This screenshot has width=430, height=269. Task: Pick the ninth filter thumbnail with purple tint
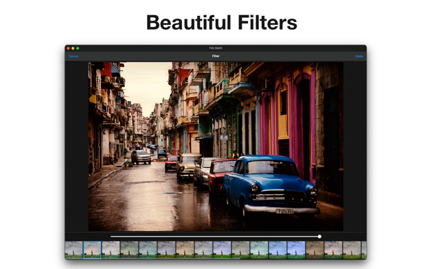222,250
